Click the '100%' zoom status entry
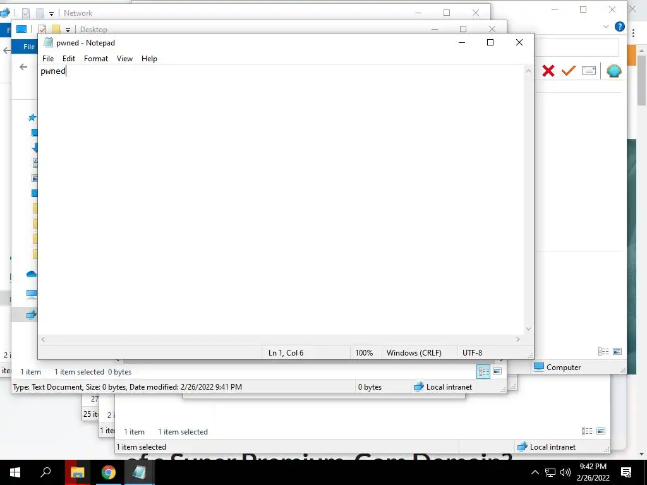Screen dimensions: 647x485 (x=363, y=353)
